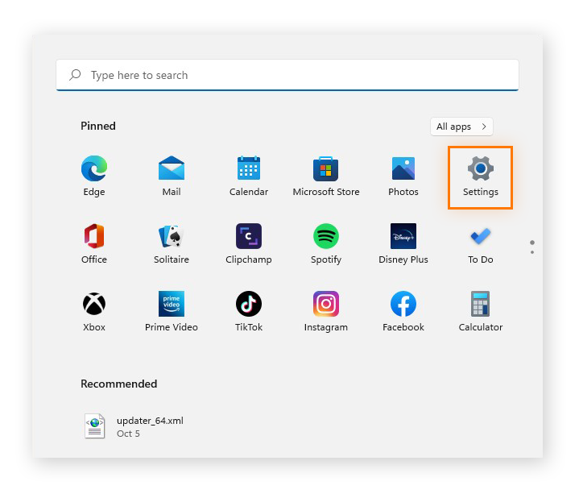
Task: Go to the next pinned apps page dot
Action: [532, 252]
